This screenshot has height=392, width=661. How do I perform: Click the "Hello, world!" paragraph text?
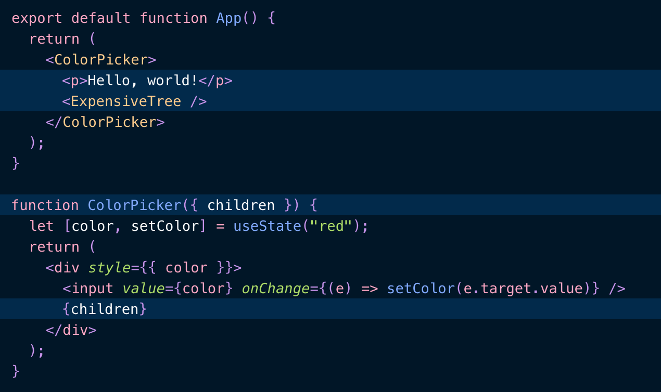(x=143, y=81)
